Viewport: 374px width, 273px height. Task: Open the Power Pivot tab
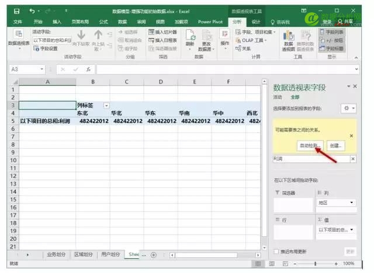pos(210,22)
